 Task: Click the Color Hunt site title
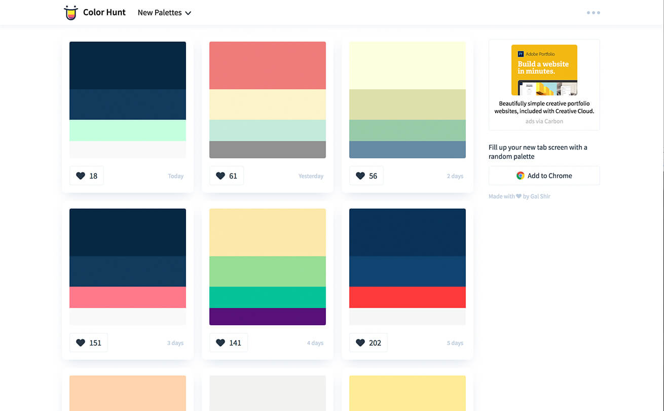pyautogui.click(x=104, y=13)
